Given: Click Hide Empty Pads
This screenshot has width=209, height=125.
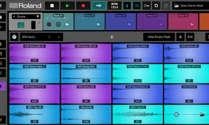Looking at the screenshot, I should tap(159, 37).
